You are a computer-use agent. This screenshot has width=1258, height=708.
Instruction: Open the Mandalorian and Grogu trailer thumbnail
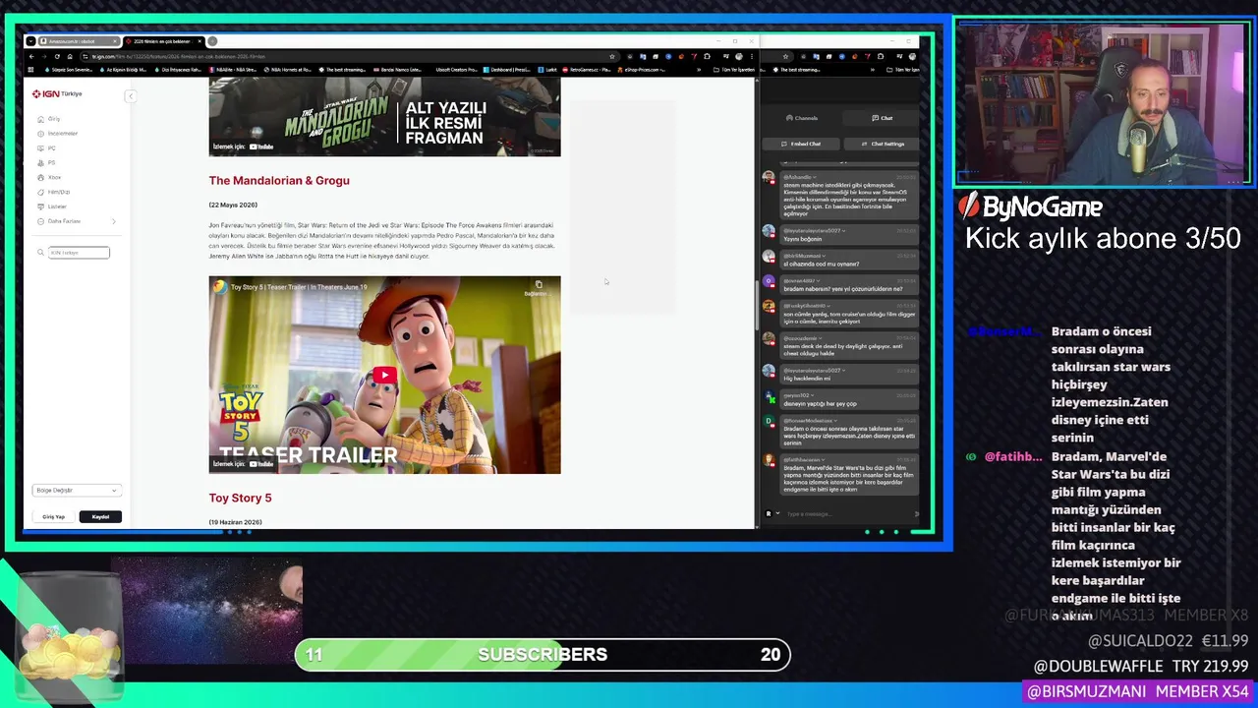384,118
